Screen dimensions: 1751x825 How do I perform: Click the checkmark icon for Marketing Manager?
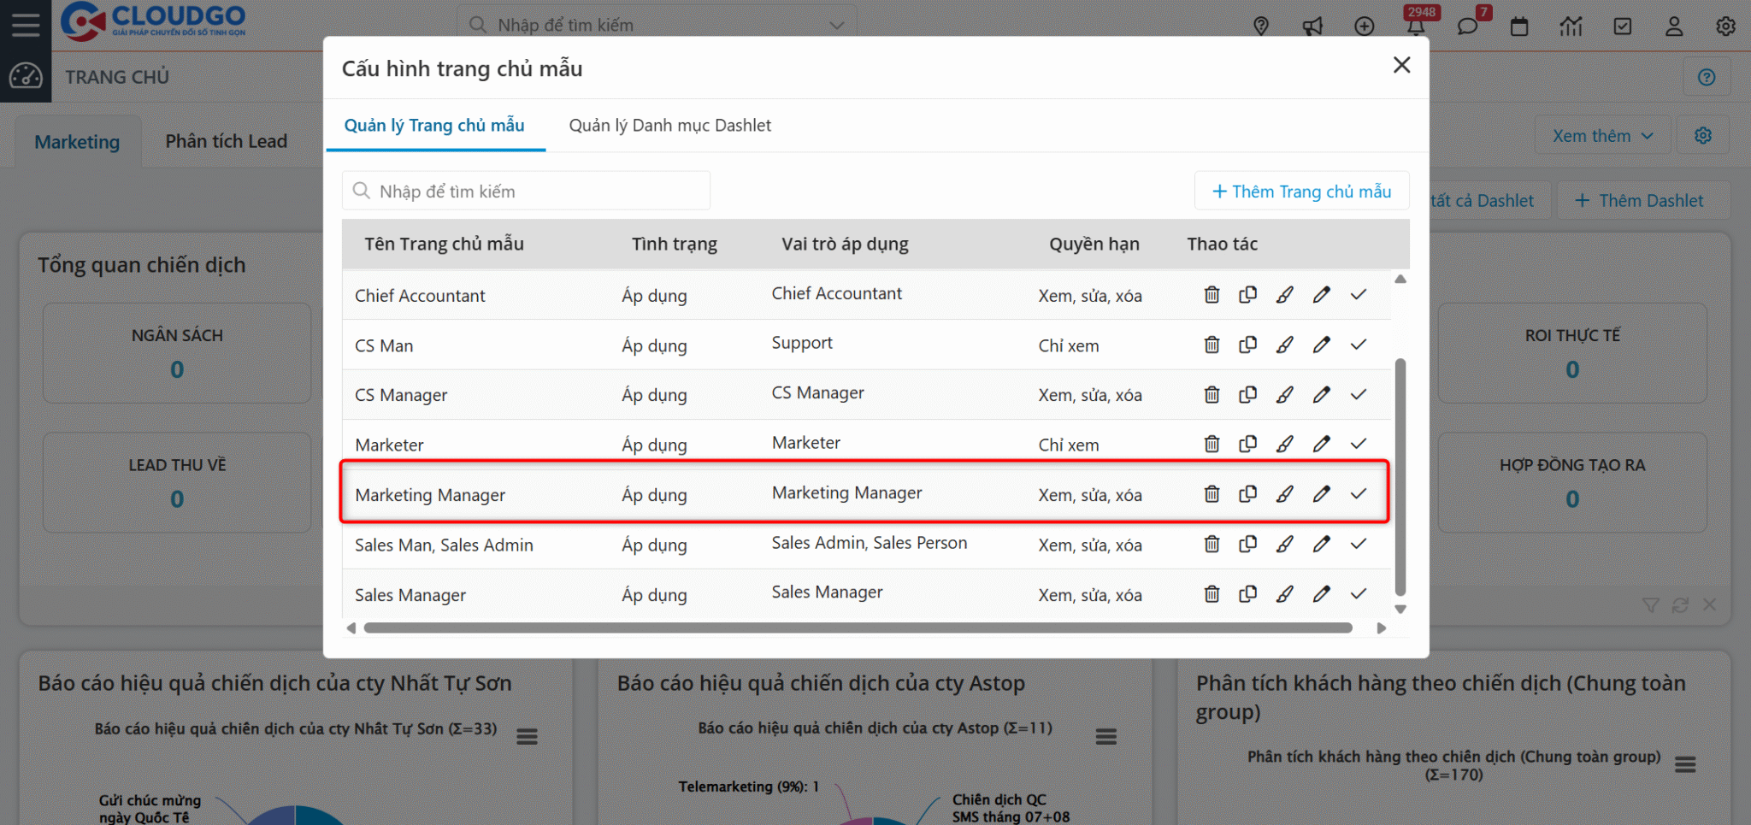[1359, 494]
